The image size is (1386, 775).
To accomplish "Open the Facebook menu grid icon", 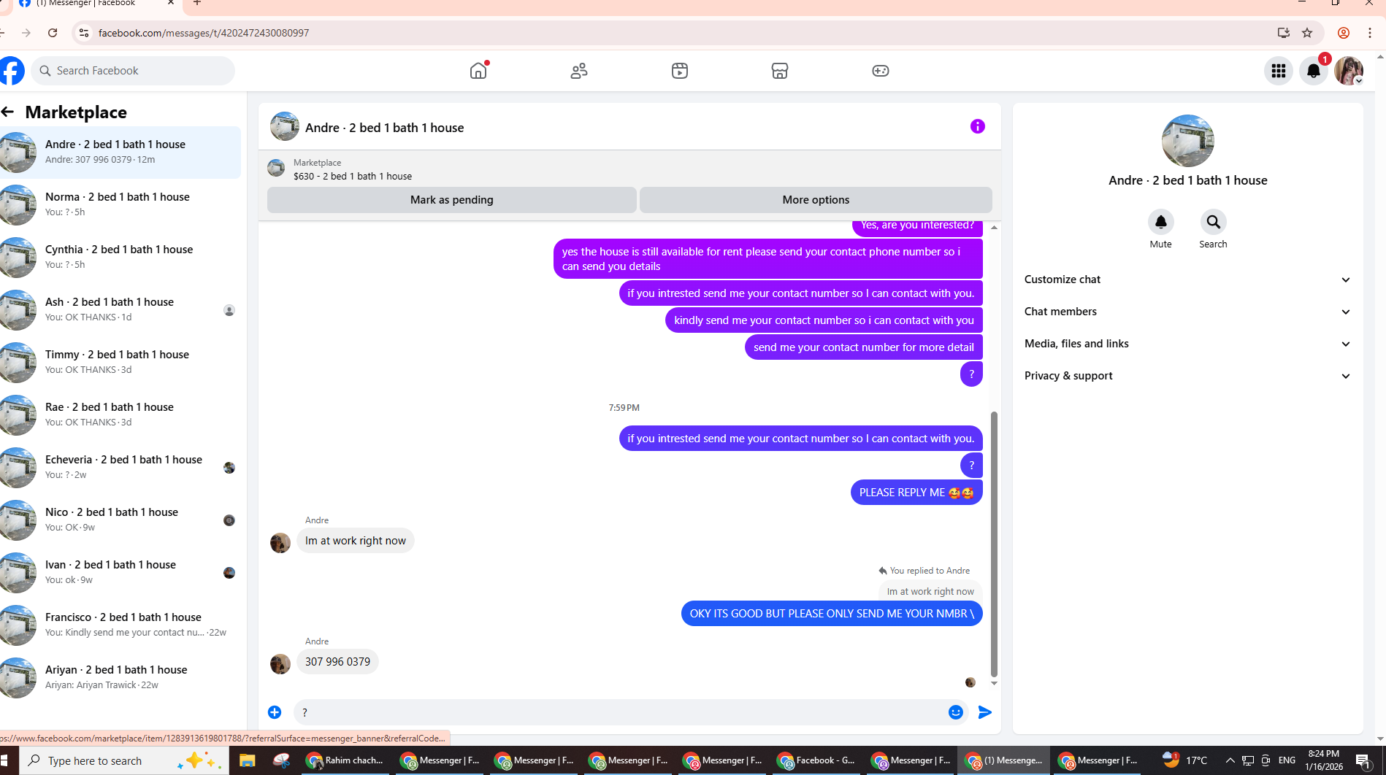I will click(x=1279, y=71).
